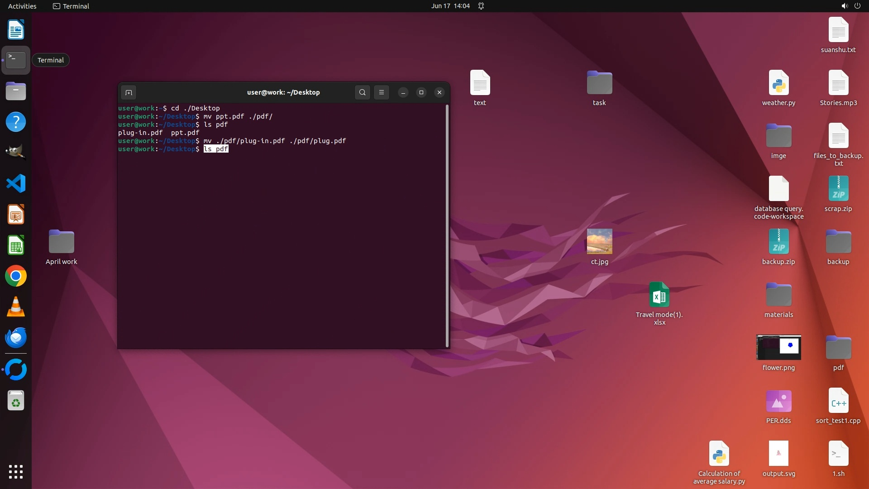Viewport: 869px width, 489px height.
Task: Toggle the notification bell indicator
Action: [481, 6]
